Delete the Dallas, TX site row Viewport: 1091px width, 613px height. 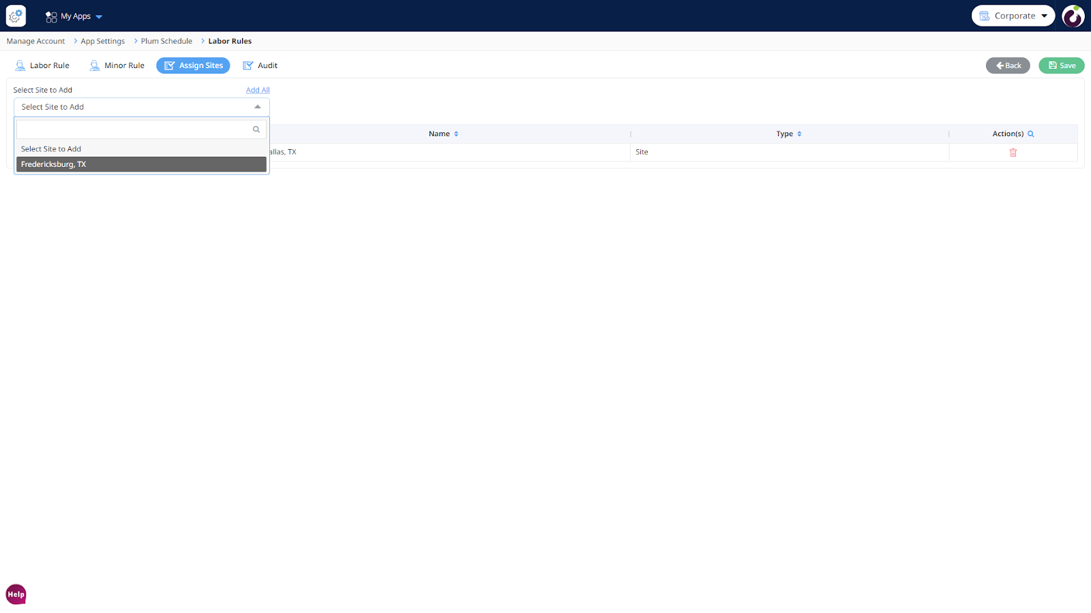(x=1013, y=153)
